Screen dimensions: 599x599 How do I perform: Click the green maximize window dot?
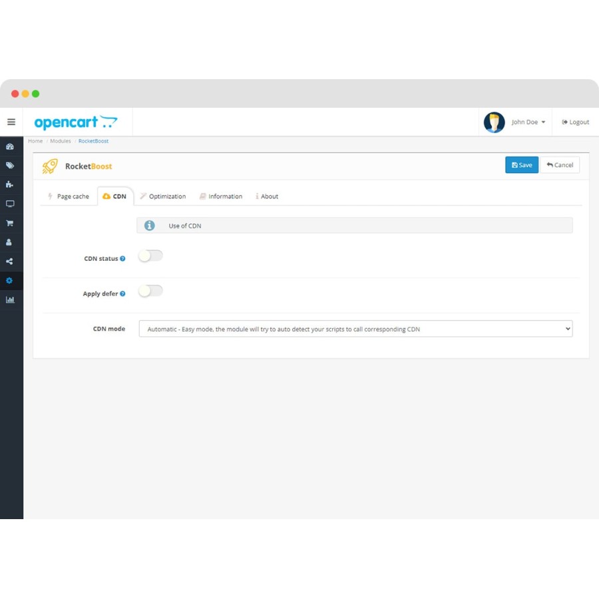[35, 94]
